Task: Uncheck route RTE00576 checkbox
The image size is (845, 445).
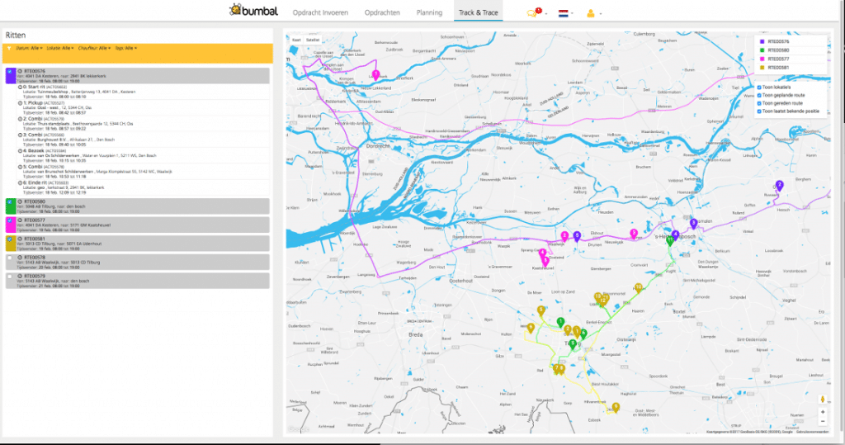Action: click(x=9, y=73)
